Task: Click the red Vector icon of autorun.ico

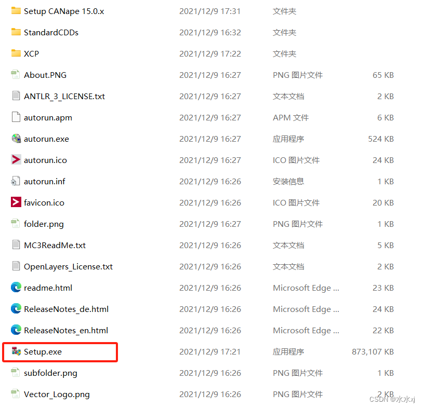Action: tap(16, 159)
